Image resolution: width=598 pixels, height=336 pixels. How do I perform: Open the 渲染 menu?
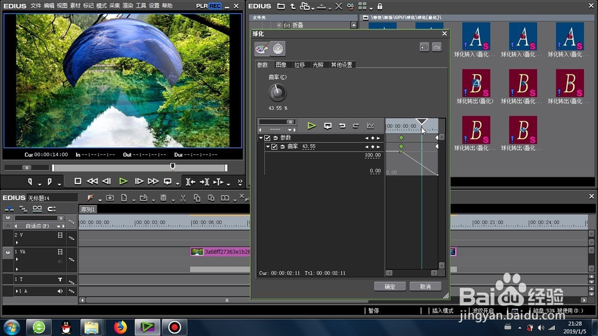coord(128,6)
